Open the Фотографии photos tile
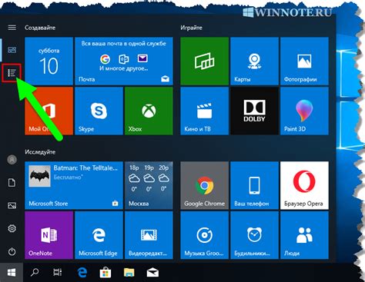365x282 pixels. pyautogui.click(x=304, y=61)
